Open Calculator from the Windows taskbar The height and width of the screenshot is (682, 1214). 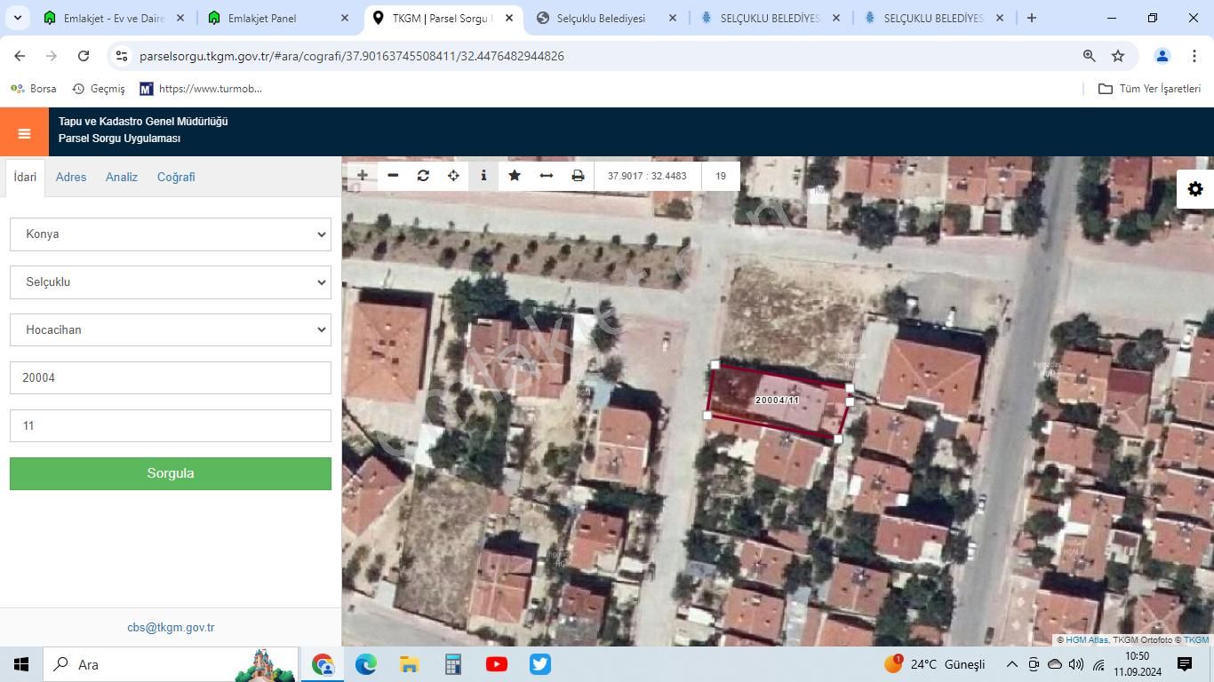click(453, 664)
